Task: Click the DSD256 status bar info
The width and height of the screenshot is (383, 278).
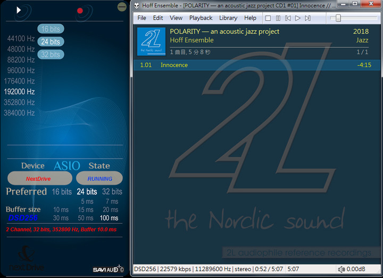Action: (x=145, y=269)
